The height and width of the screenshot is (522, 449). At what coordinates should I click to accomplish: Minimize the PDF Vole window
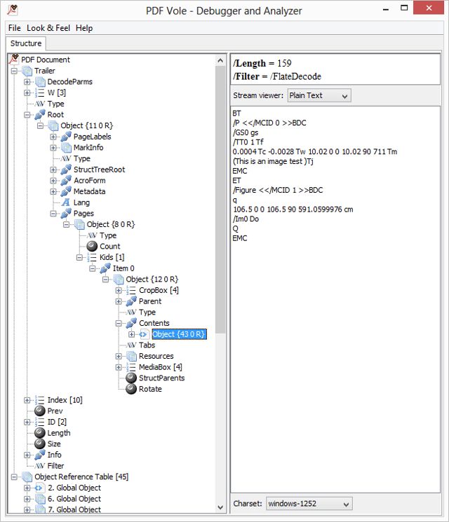[386, 9]
